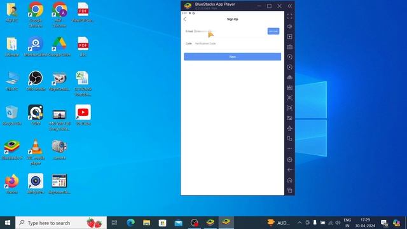
Task: Open Google Chrome desktop shortcut
Action: click(36, 14)
